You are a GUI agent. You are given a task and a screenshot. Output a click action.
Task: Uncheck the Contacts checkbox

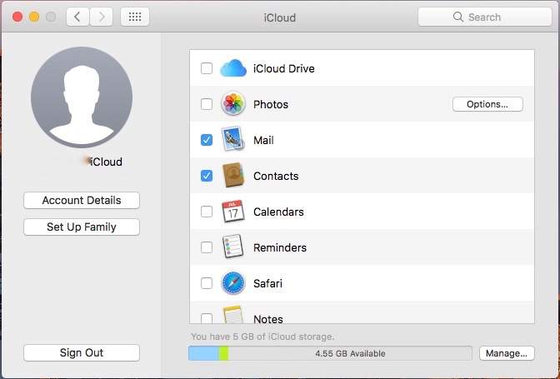pos(207,176)
